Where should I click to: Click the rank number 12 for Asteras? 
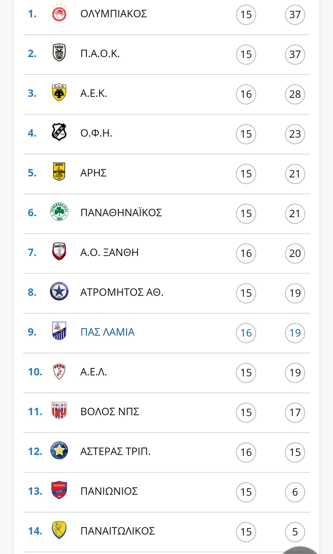click(x=35, y=451)
